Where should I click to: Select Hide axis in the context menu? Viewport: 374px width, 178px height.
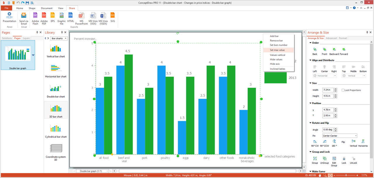(x=275, y=64)
